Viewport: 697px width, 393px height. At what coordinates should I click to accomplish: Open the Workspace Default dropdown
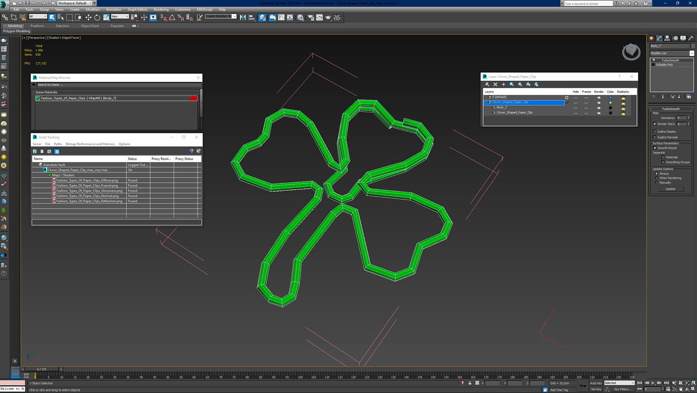74,3
